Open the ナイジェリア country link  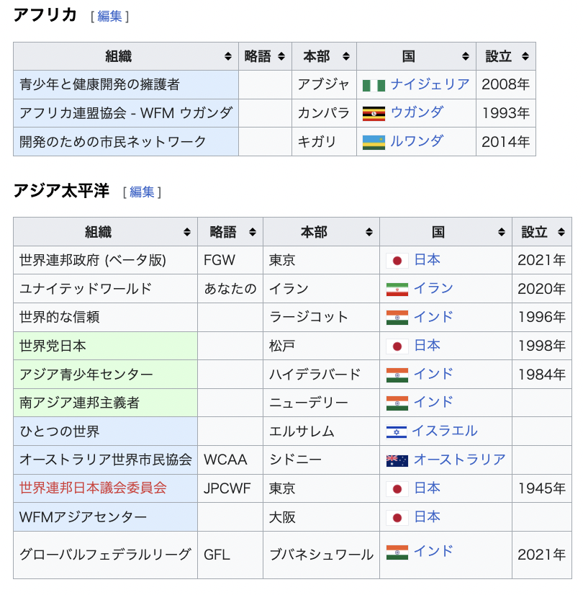coord(430,84)
